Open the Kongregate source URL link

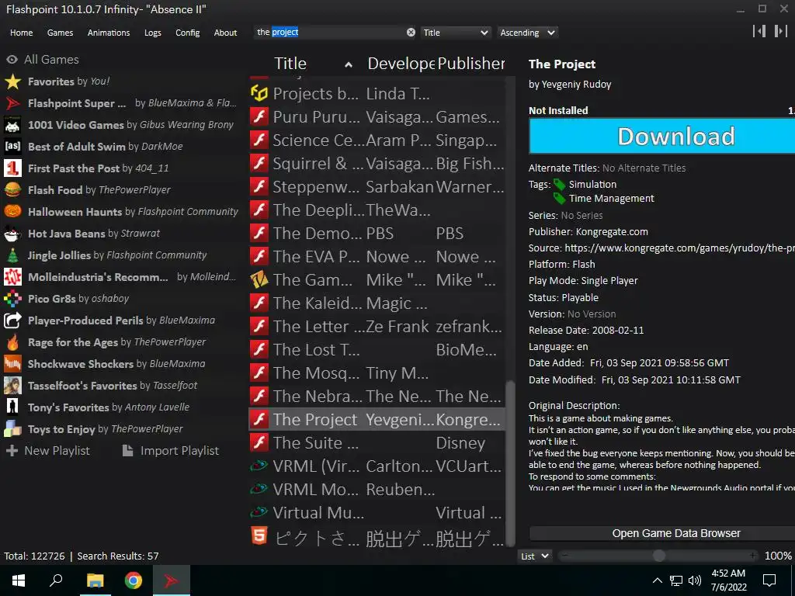(x=679, y=248)
